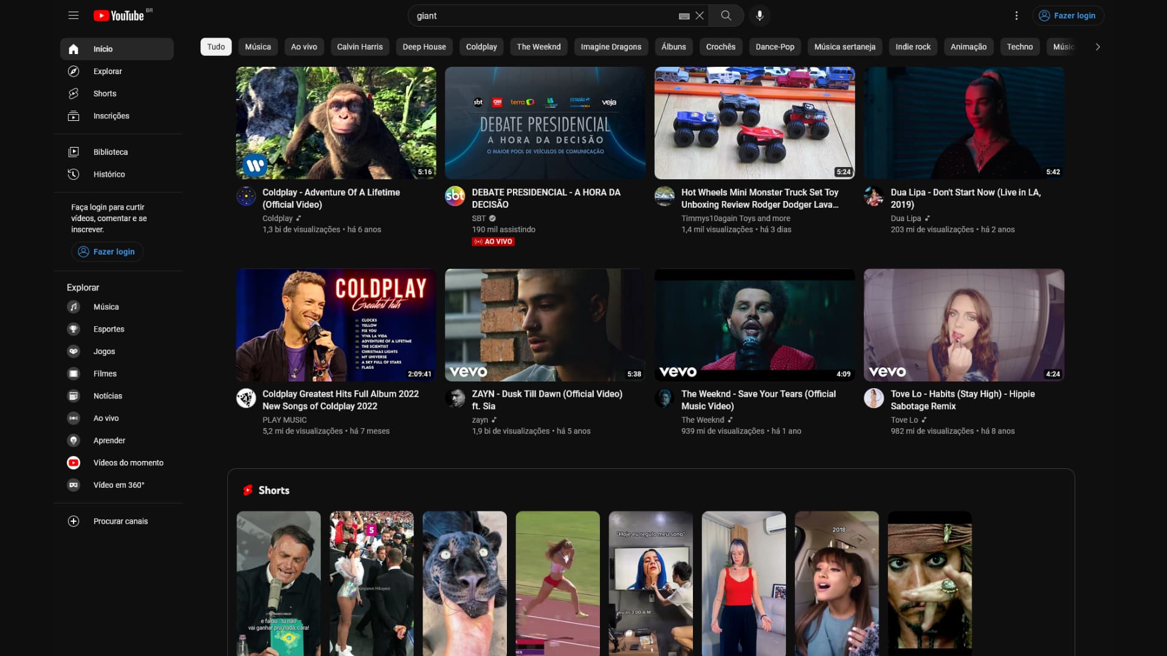Viewport: 1167px width, 656px height.
Task: Click the Subscriptions sidebar icon
Action: click(x=73, y=115)
